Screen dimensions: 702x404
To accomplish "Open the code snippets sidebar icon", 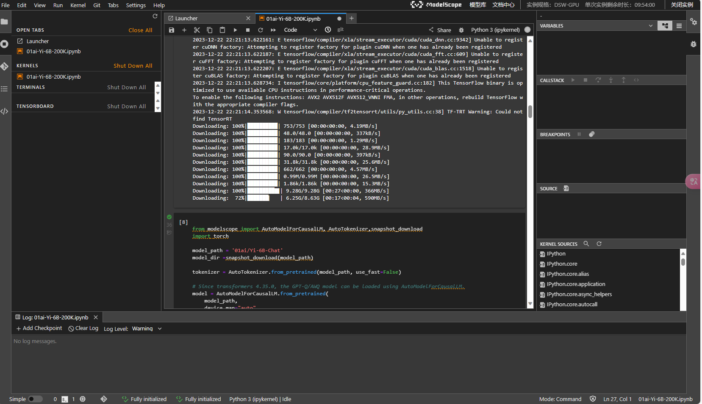I will (x=5, y=111).
